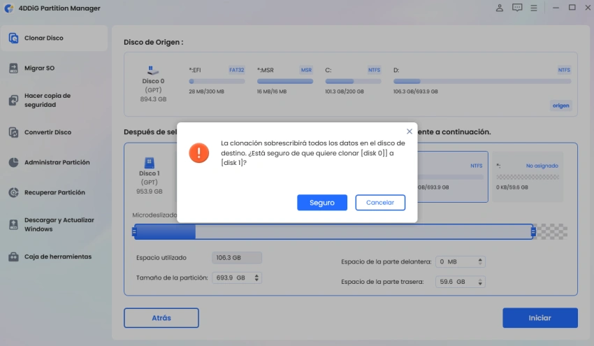
Task: Click the Tamaño de la partición 693.9 field
Action: tap(237, 277)
